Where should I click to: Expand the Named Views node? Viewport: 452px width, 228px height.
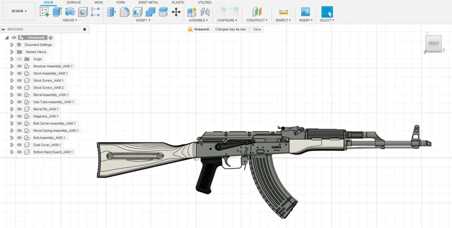(x=12, y=52)
